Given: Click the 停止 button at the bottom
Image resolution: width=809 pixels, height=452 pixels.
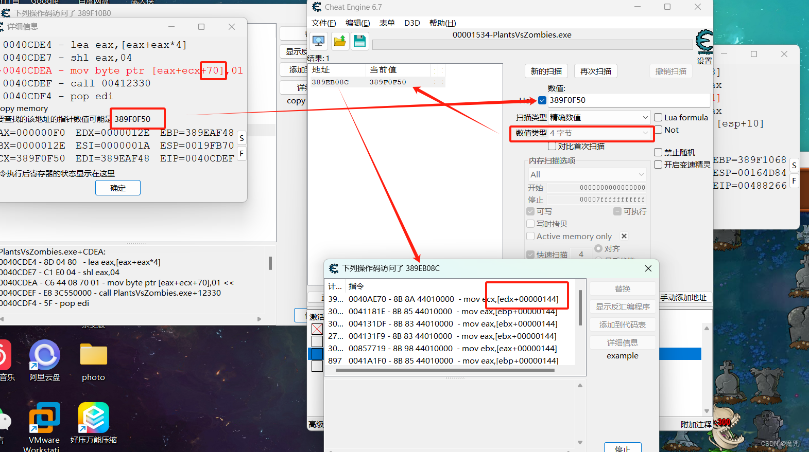Looking at the screenshot, I should pos(623,447).
